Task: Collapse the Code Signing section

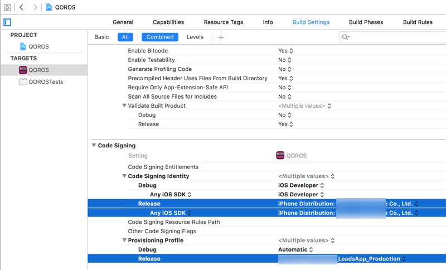Action: [x=94, y=146]
